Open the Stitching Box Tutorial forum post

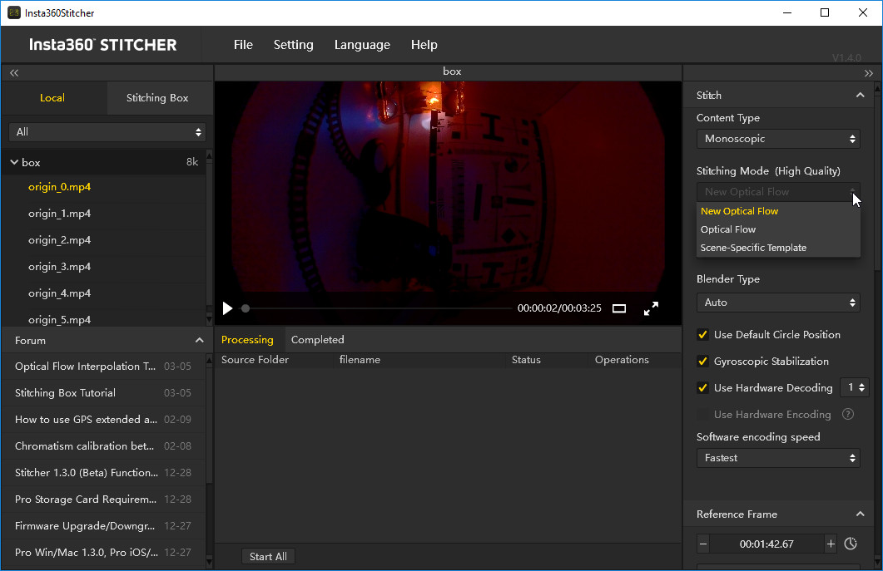(x=65, y=393)
